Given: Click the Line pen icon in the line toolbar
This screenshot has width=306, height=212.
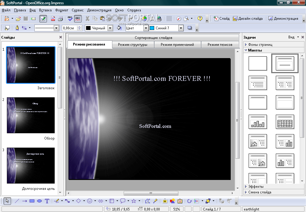Looking at the screenshot, I should click(17, 28).
